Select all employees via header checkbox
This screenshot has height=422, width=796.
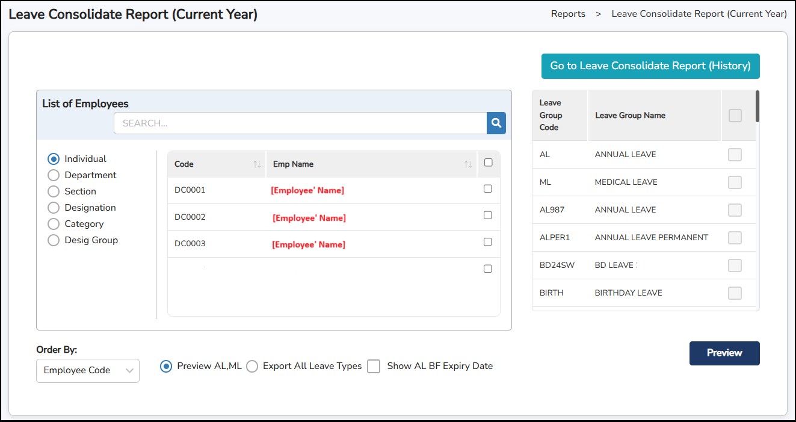488,163
